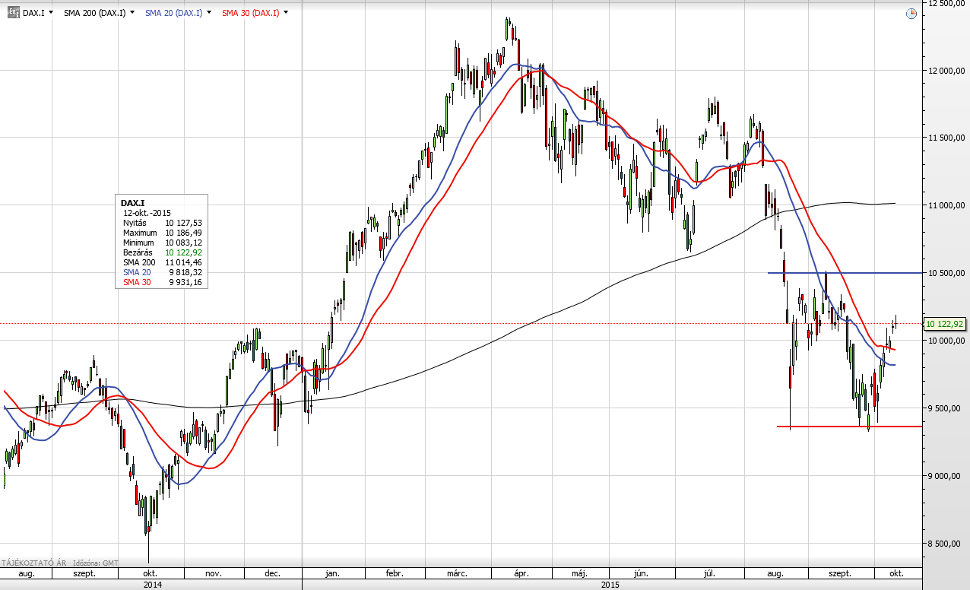This screenshot has height=590, width=970.
Task: Click the nov. month label
Action: (x=213, y=573)
